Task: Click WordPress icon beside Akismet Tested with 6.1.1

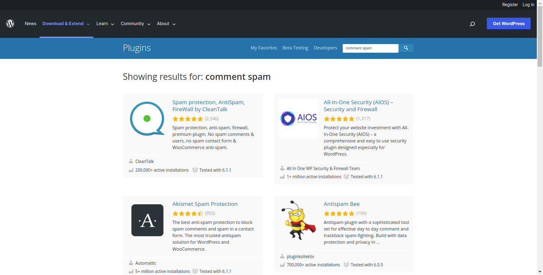Action: [195, 271]
